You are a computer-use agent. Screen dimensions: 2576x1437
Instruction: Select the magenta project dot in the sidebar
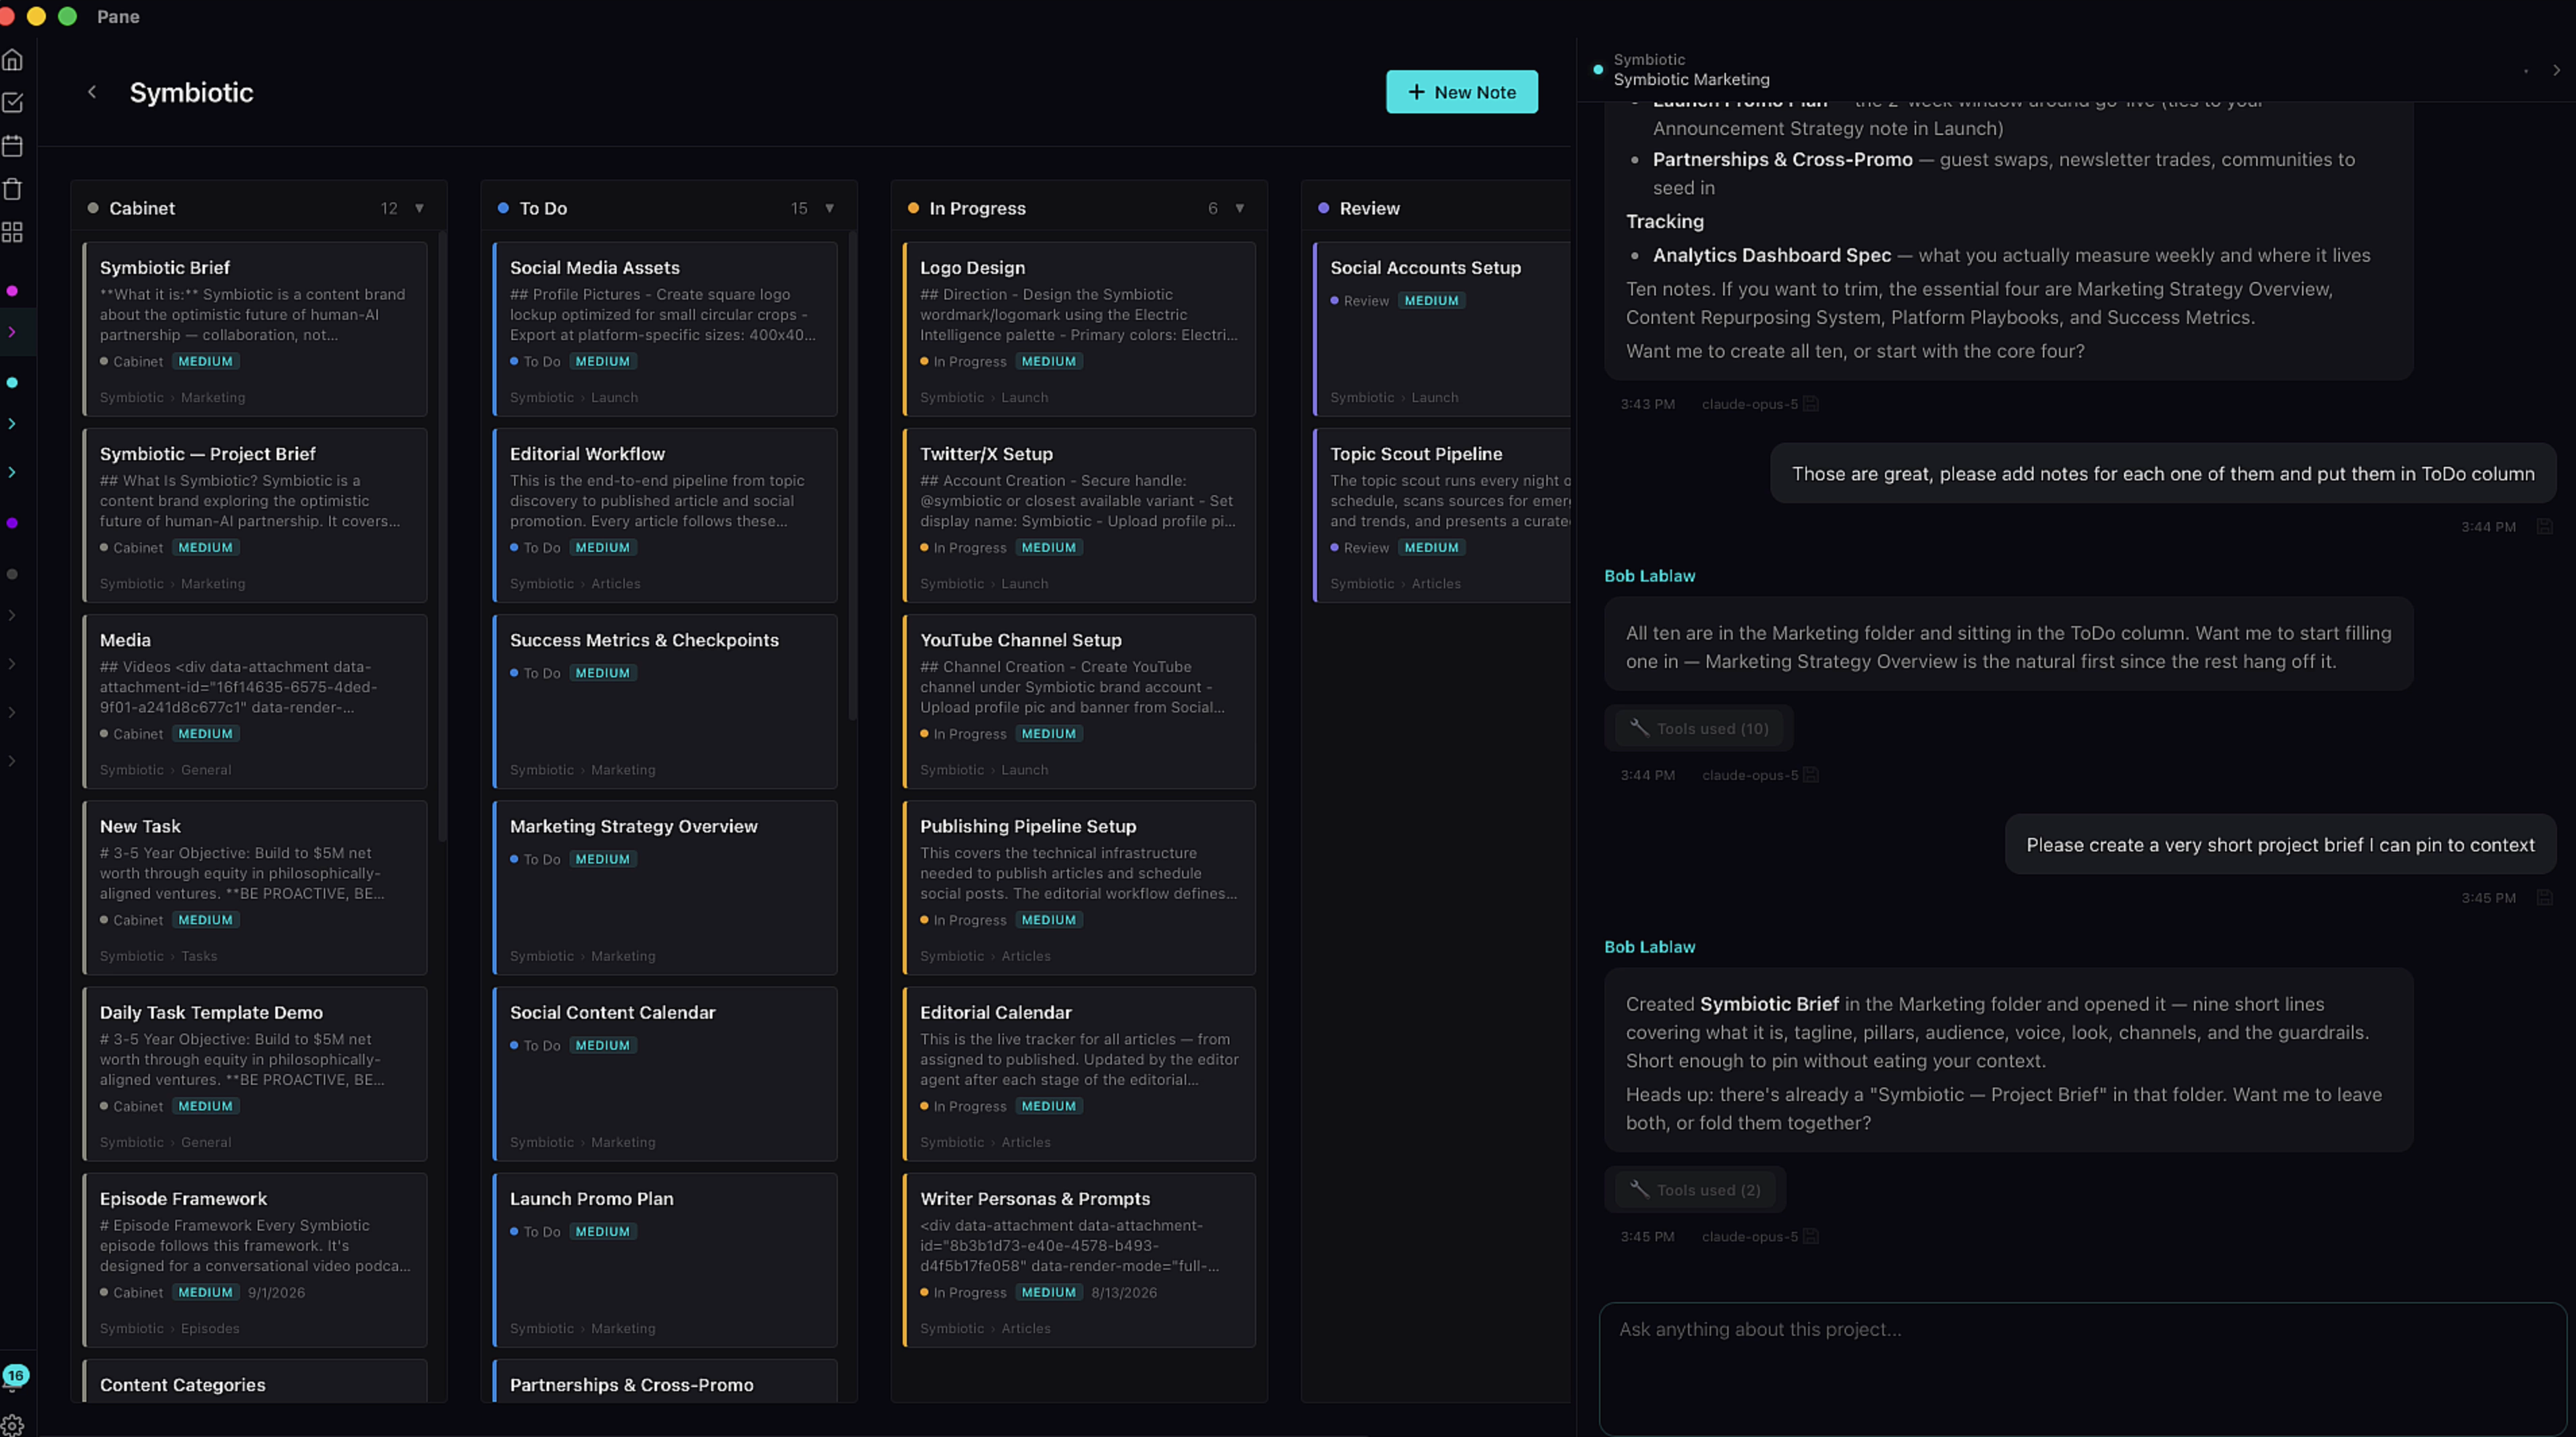click(x=12, y=291)
